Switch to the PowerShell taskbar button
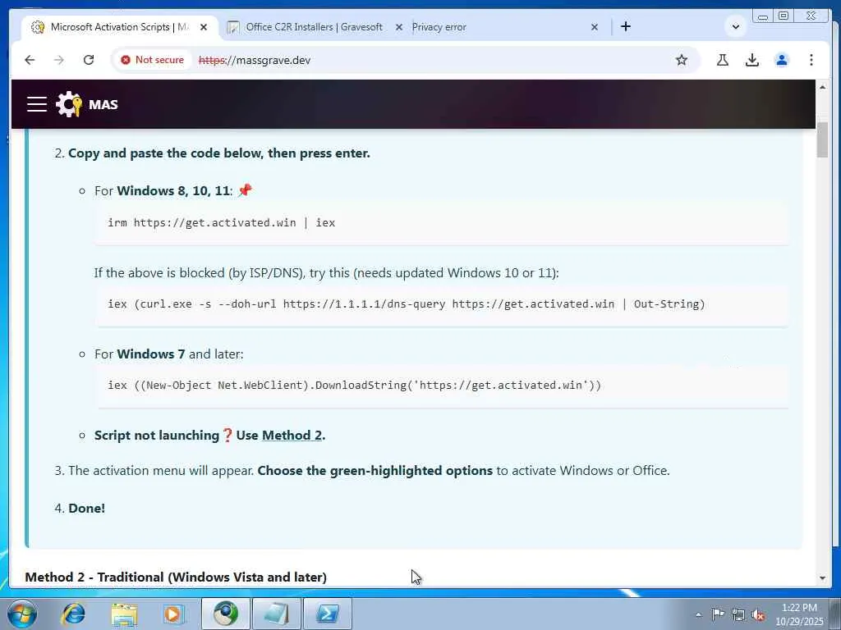This screenshot has width=841, height=630. pos(328,614)
